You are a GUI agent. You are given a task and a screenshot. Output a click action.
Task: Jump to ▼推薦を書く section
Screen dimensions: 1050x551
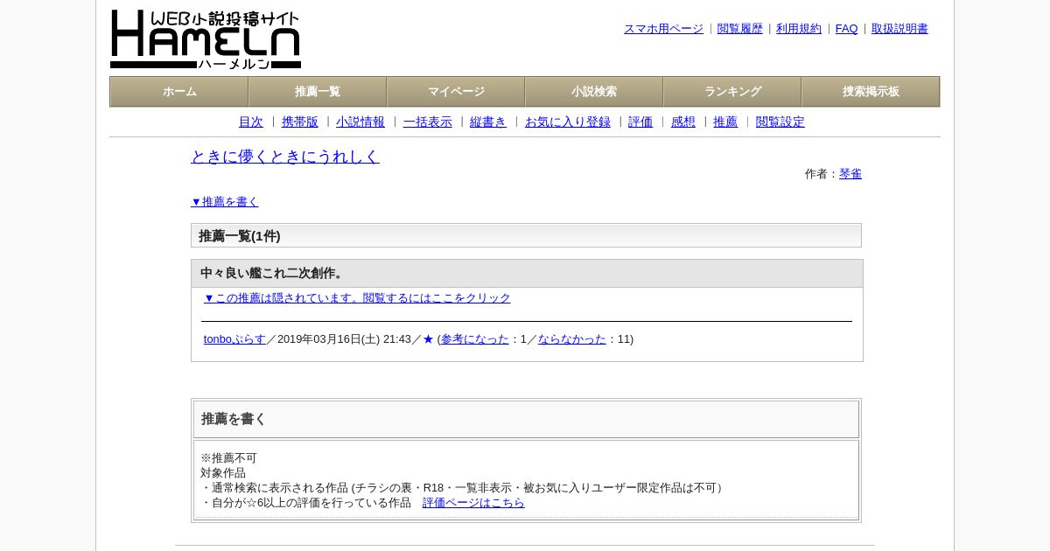(x=225, y=202)
